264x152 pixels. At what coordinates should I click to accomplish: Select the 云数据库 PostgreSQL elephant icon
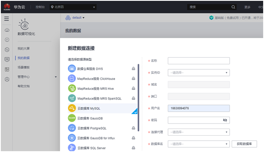coord(72,128)
